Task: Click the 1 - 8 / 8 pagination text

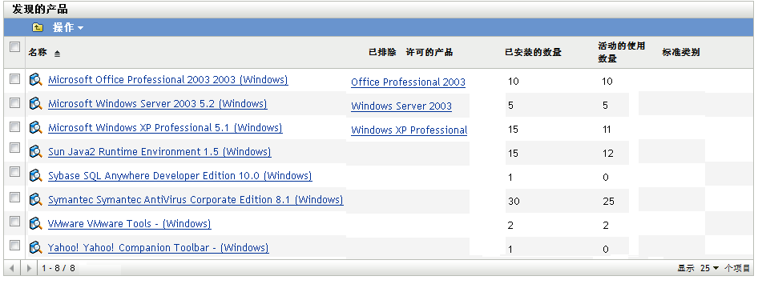Action: click(x=58, y=268)
